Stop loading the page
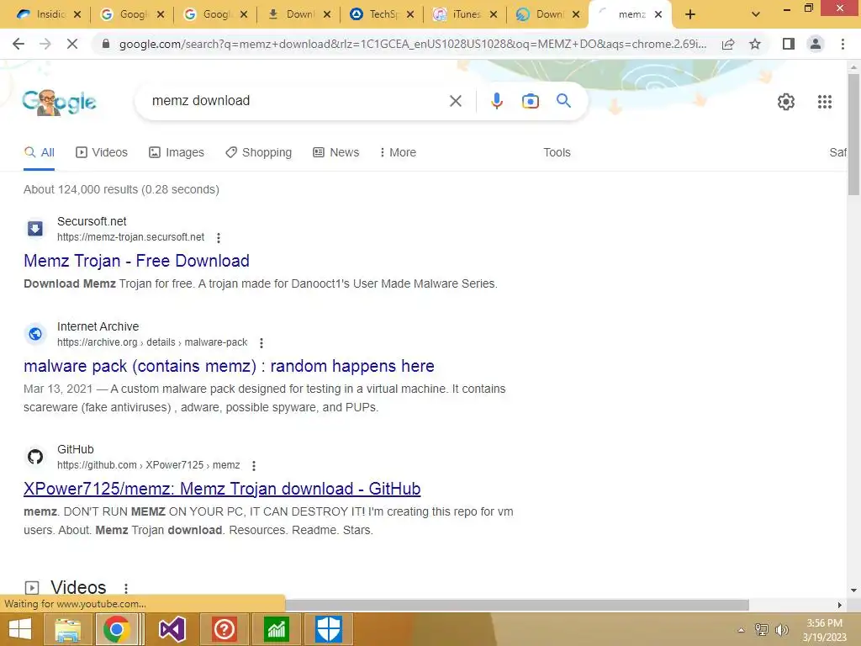861x646 pixels. [72, 44]
